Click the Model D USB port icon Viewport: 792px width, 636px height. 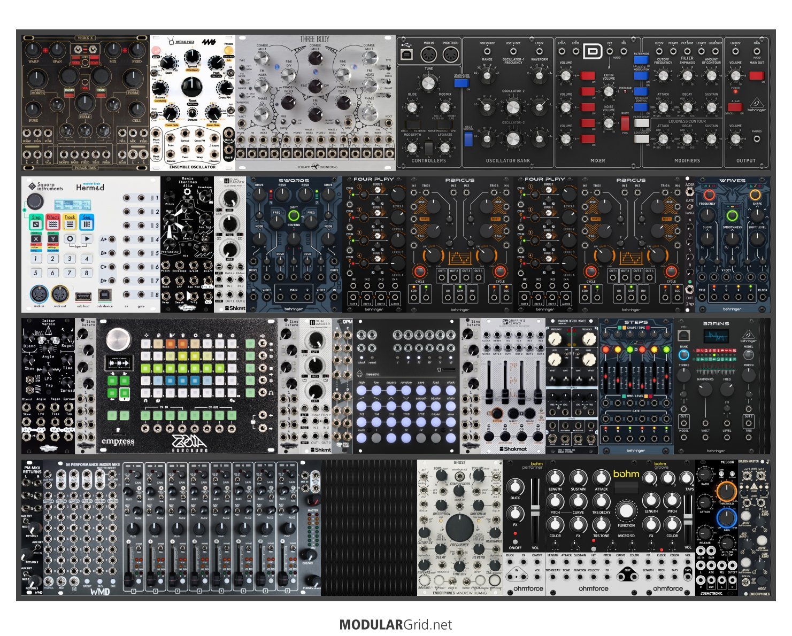(406, 54)
